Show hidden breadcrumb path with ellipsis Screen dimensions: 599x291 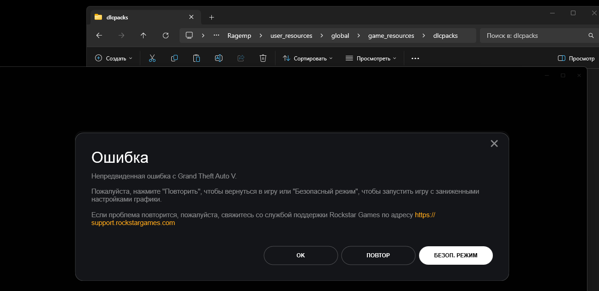[216, 36]
